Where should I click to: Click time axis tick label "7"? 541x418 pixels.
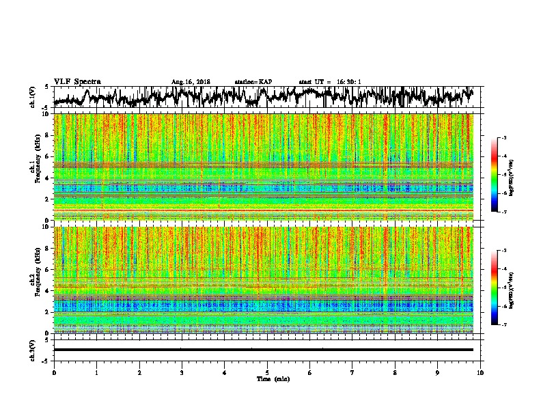[x=352, y=373]
